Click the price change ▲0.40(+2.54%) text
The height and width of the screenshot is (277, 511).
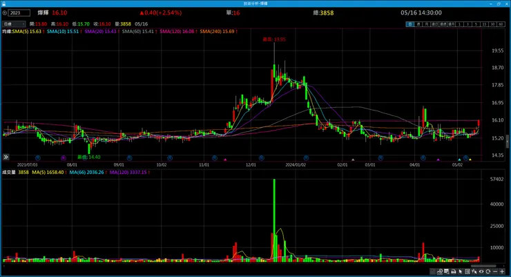tap(161, 12)
